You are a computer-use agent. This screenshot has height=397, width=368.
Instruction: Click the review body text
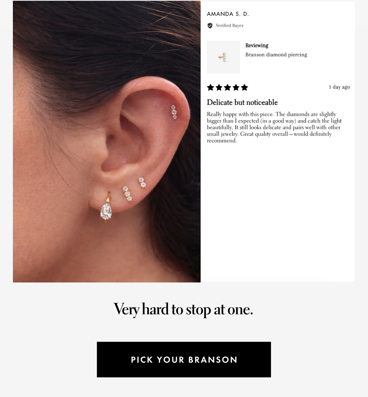pyautogui.click(x=274, y=128)
